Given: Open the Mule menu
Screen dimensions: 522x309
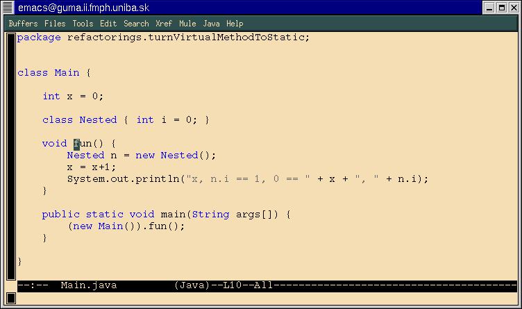Looking at the screenshot, I should pyautogui.click(x=187, y=24).
